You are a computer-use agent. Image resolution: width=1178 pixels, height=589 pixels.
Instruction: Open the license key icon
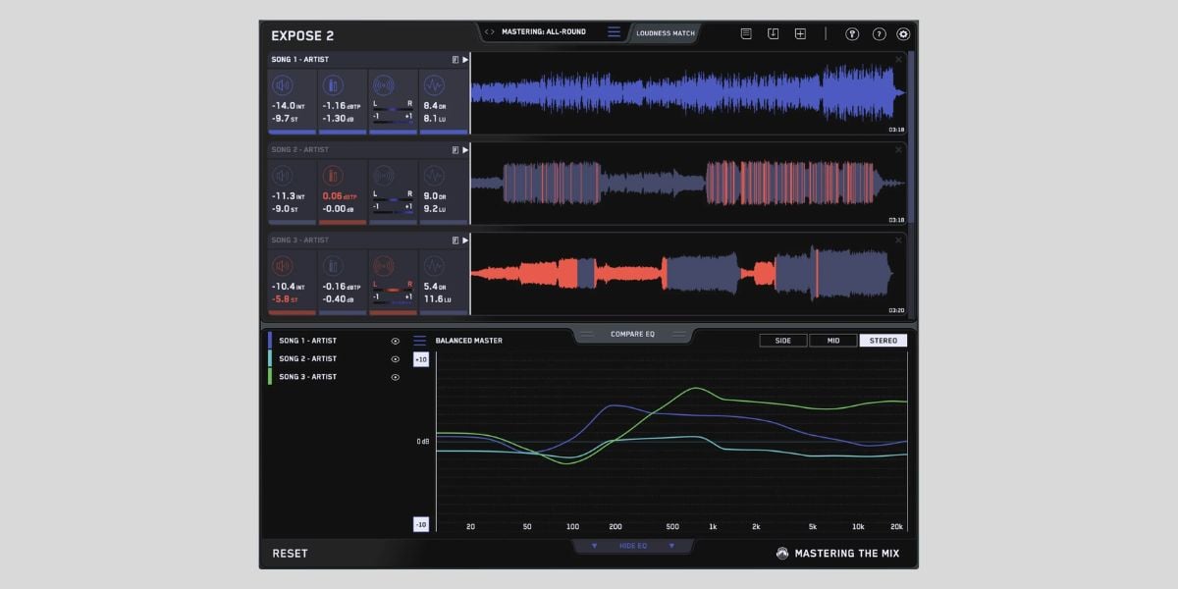tap(852, 33)
